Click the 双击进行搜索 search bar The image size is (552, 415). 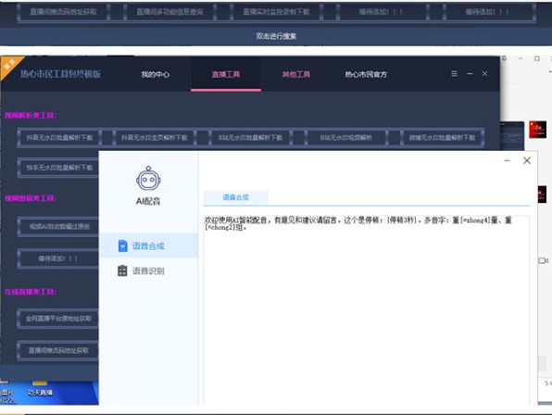tap(276, 36)
